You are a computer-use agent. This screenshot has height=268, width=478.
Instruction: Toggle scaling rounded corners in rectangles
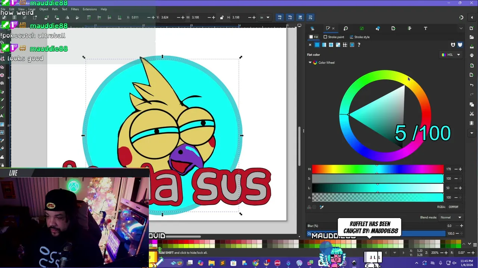pos(290,17)
